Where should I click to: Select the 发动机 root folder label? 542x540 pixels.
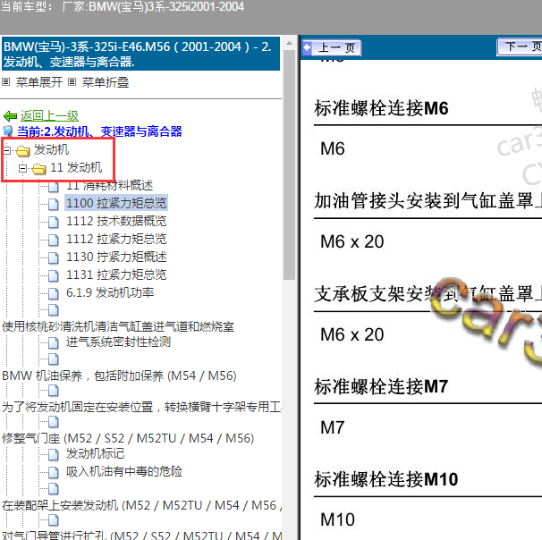51,149
